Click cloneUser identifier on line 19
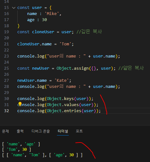 pyautogui.click(x=43, y=32)
